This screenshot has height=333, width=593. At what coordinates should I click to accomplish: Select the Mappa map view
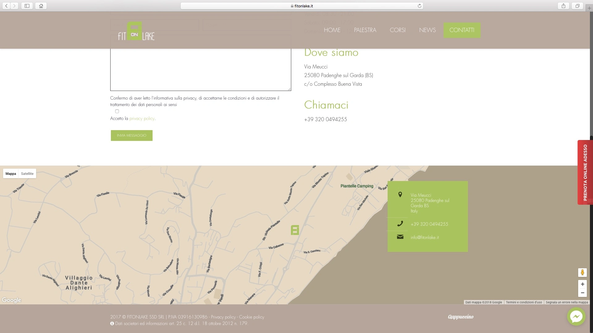coord(11,174)
